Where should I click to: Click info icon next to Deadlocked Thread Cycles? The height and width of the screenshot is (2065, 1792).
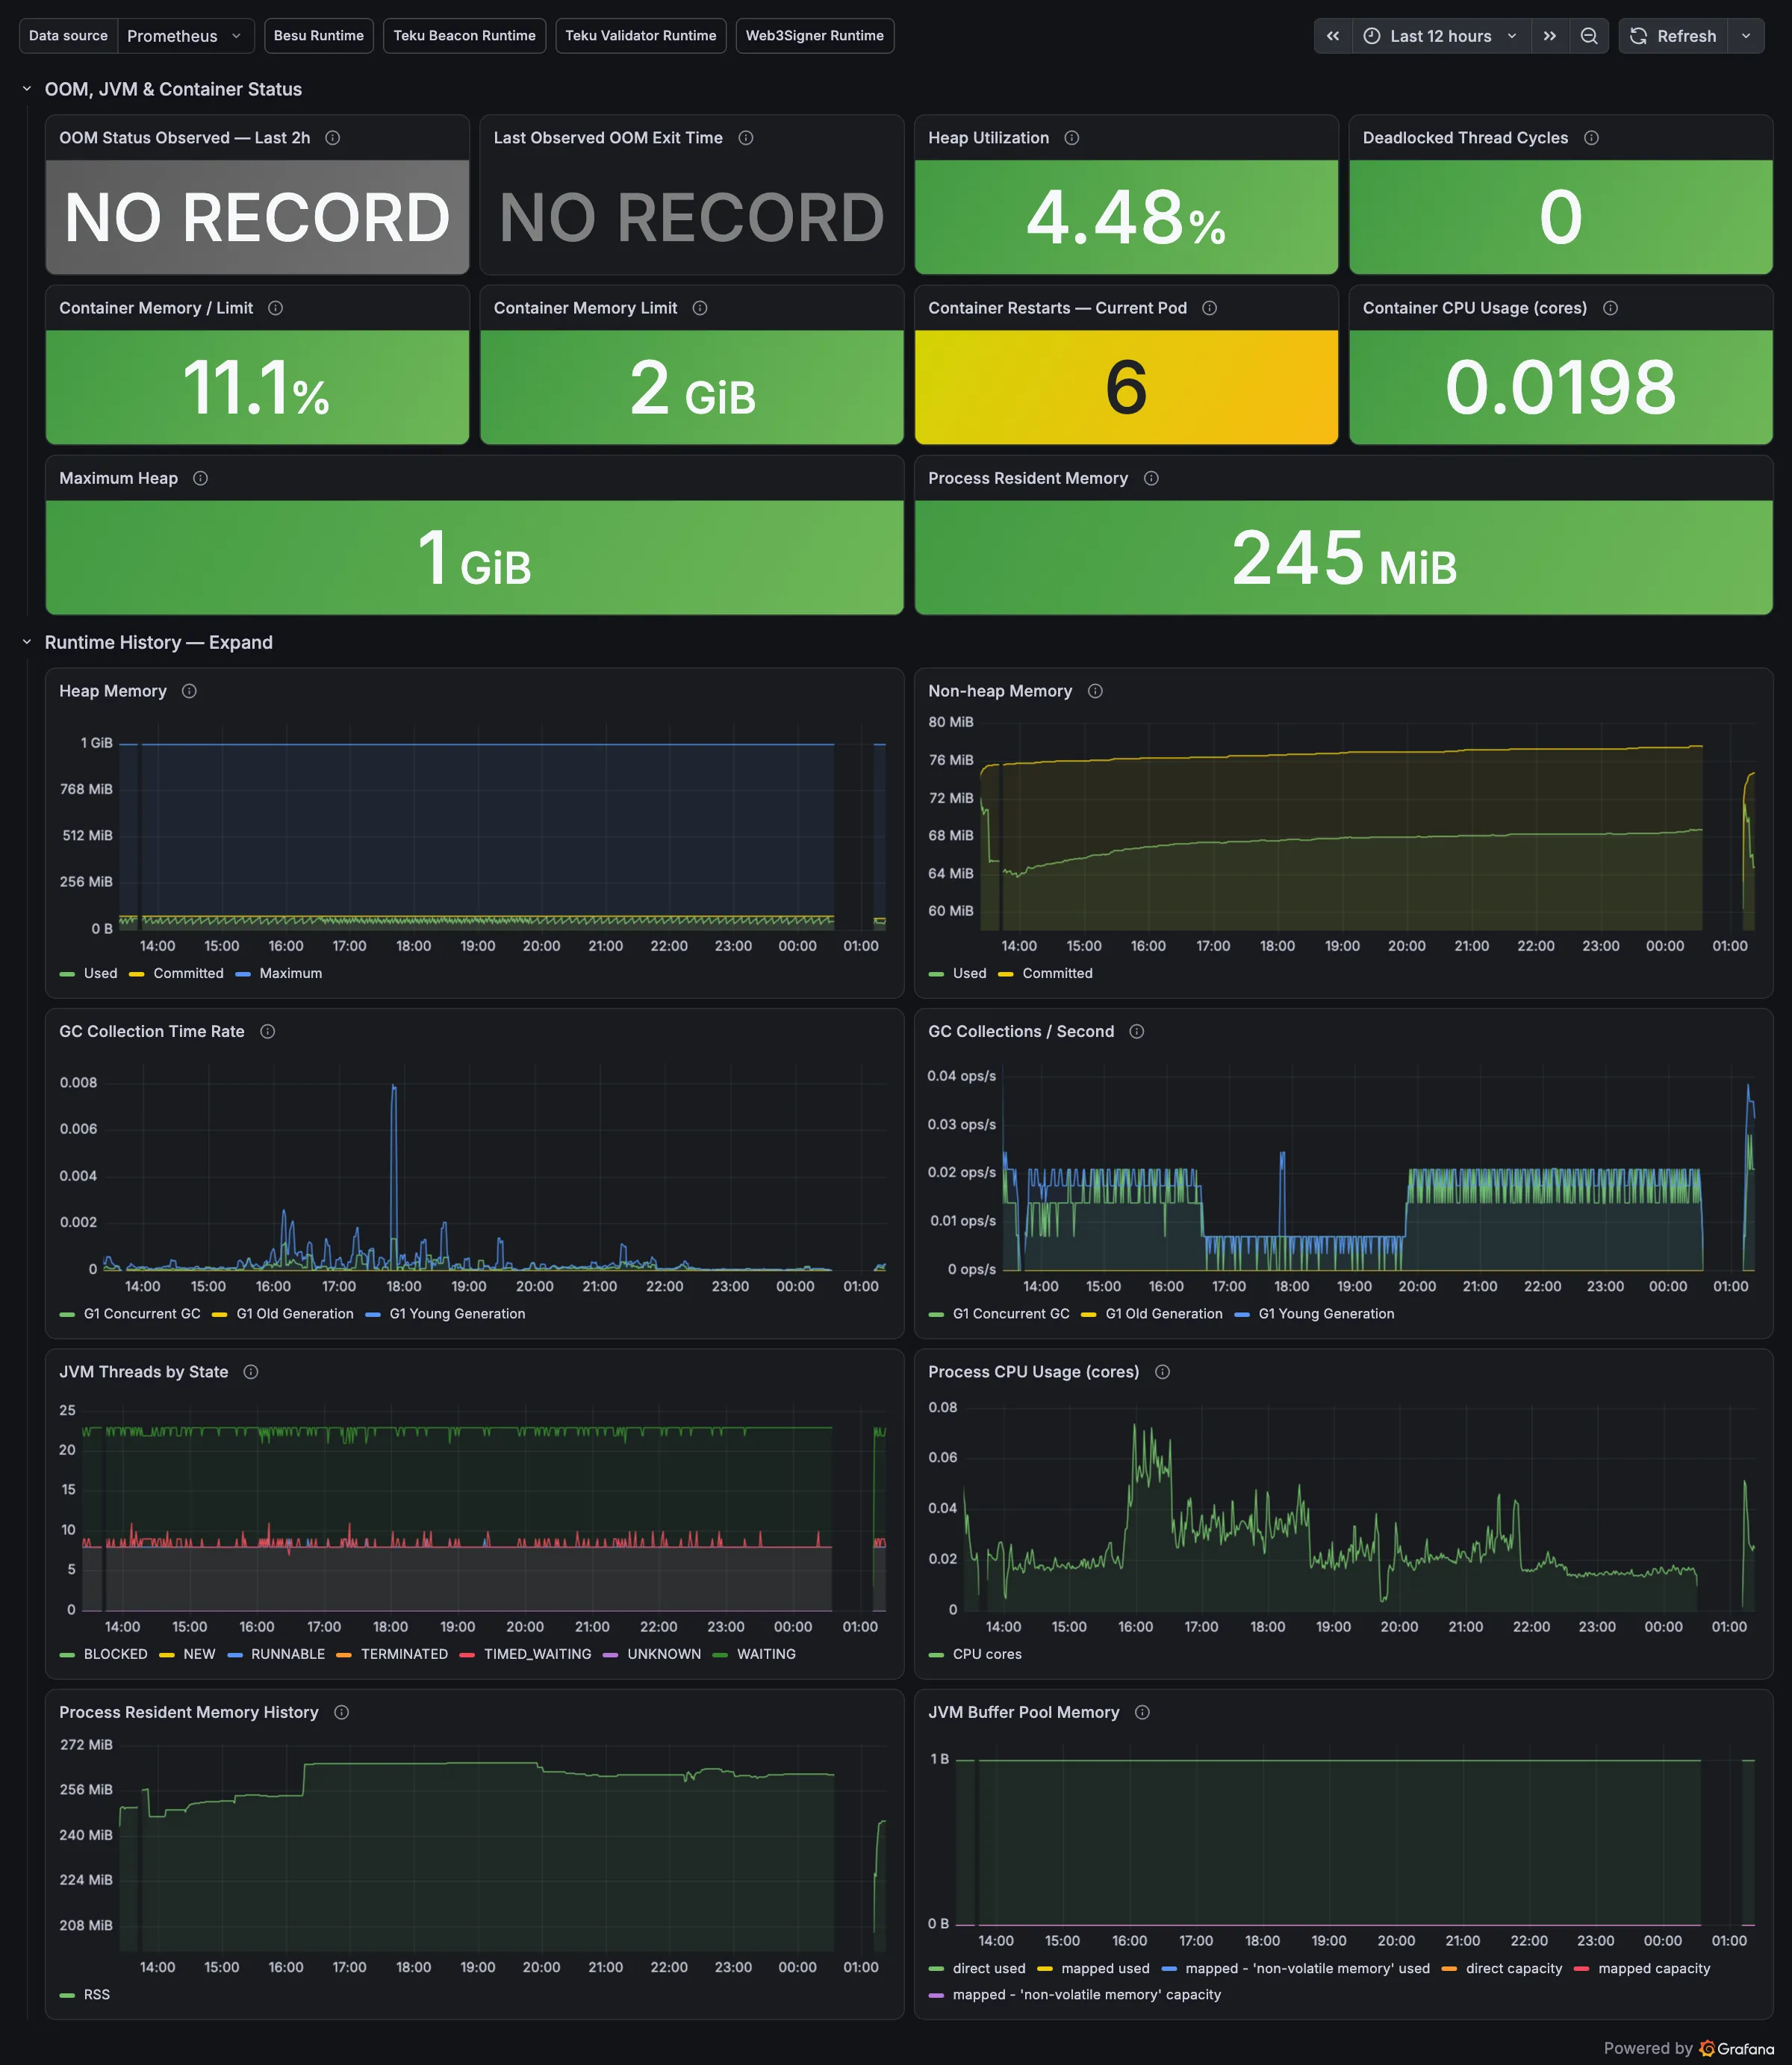pyautogui.click(x=1591, y=138)
